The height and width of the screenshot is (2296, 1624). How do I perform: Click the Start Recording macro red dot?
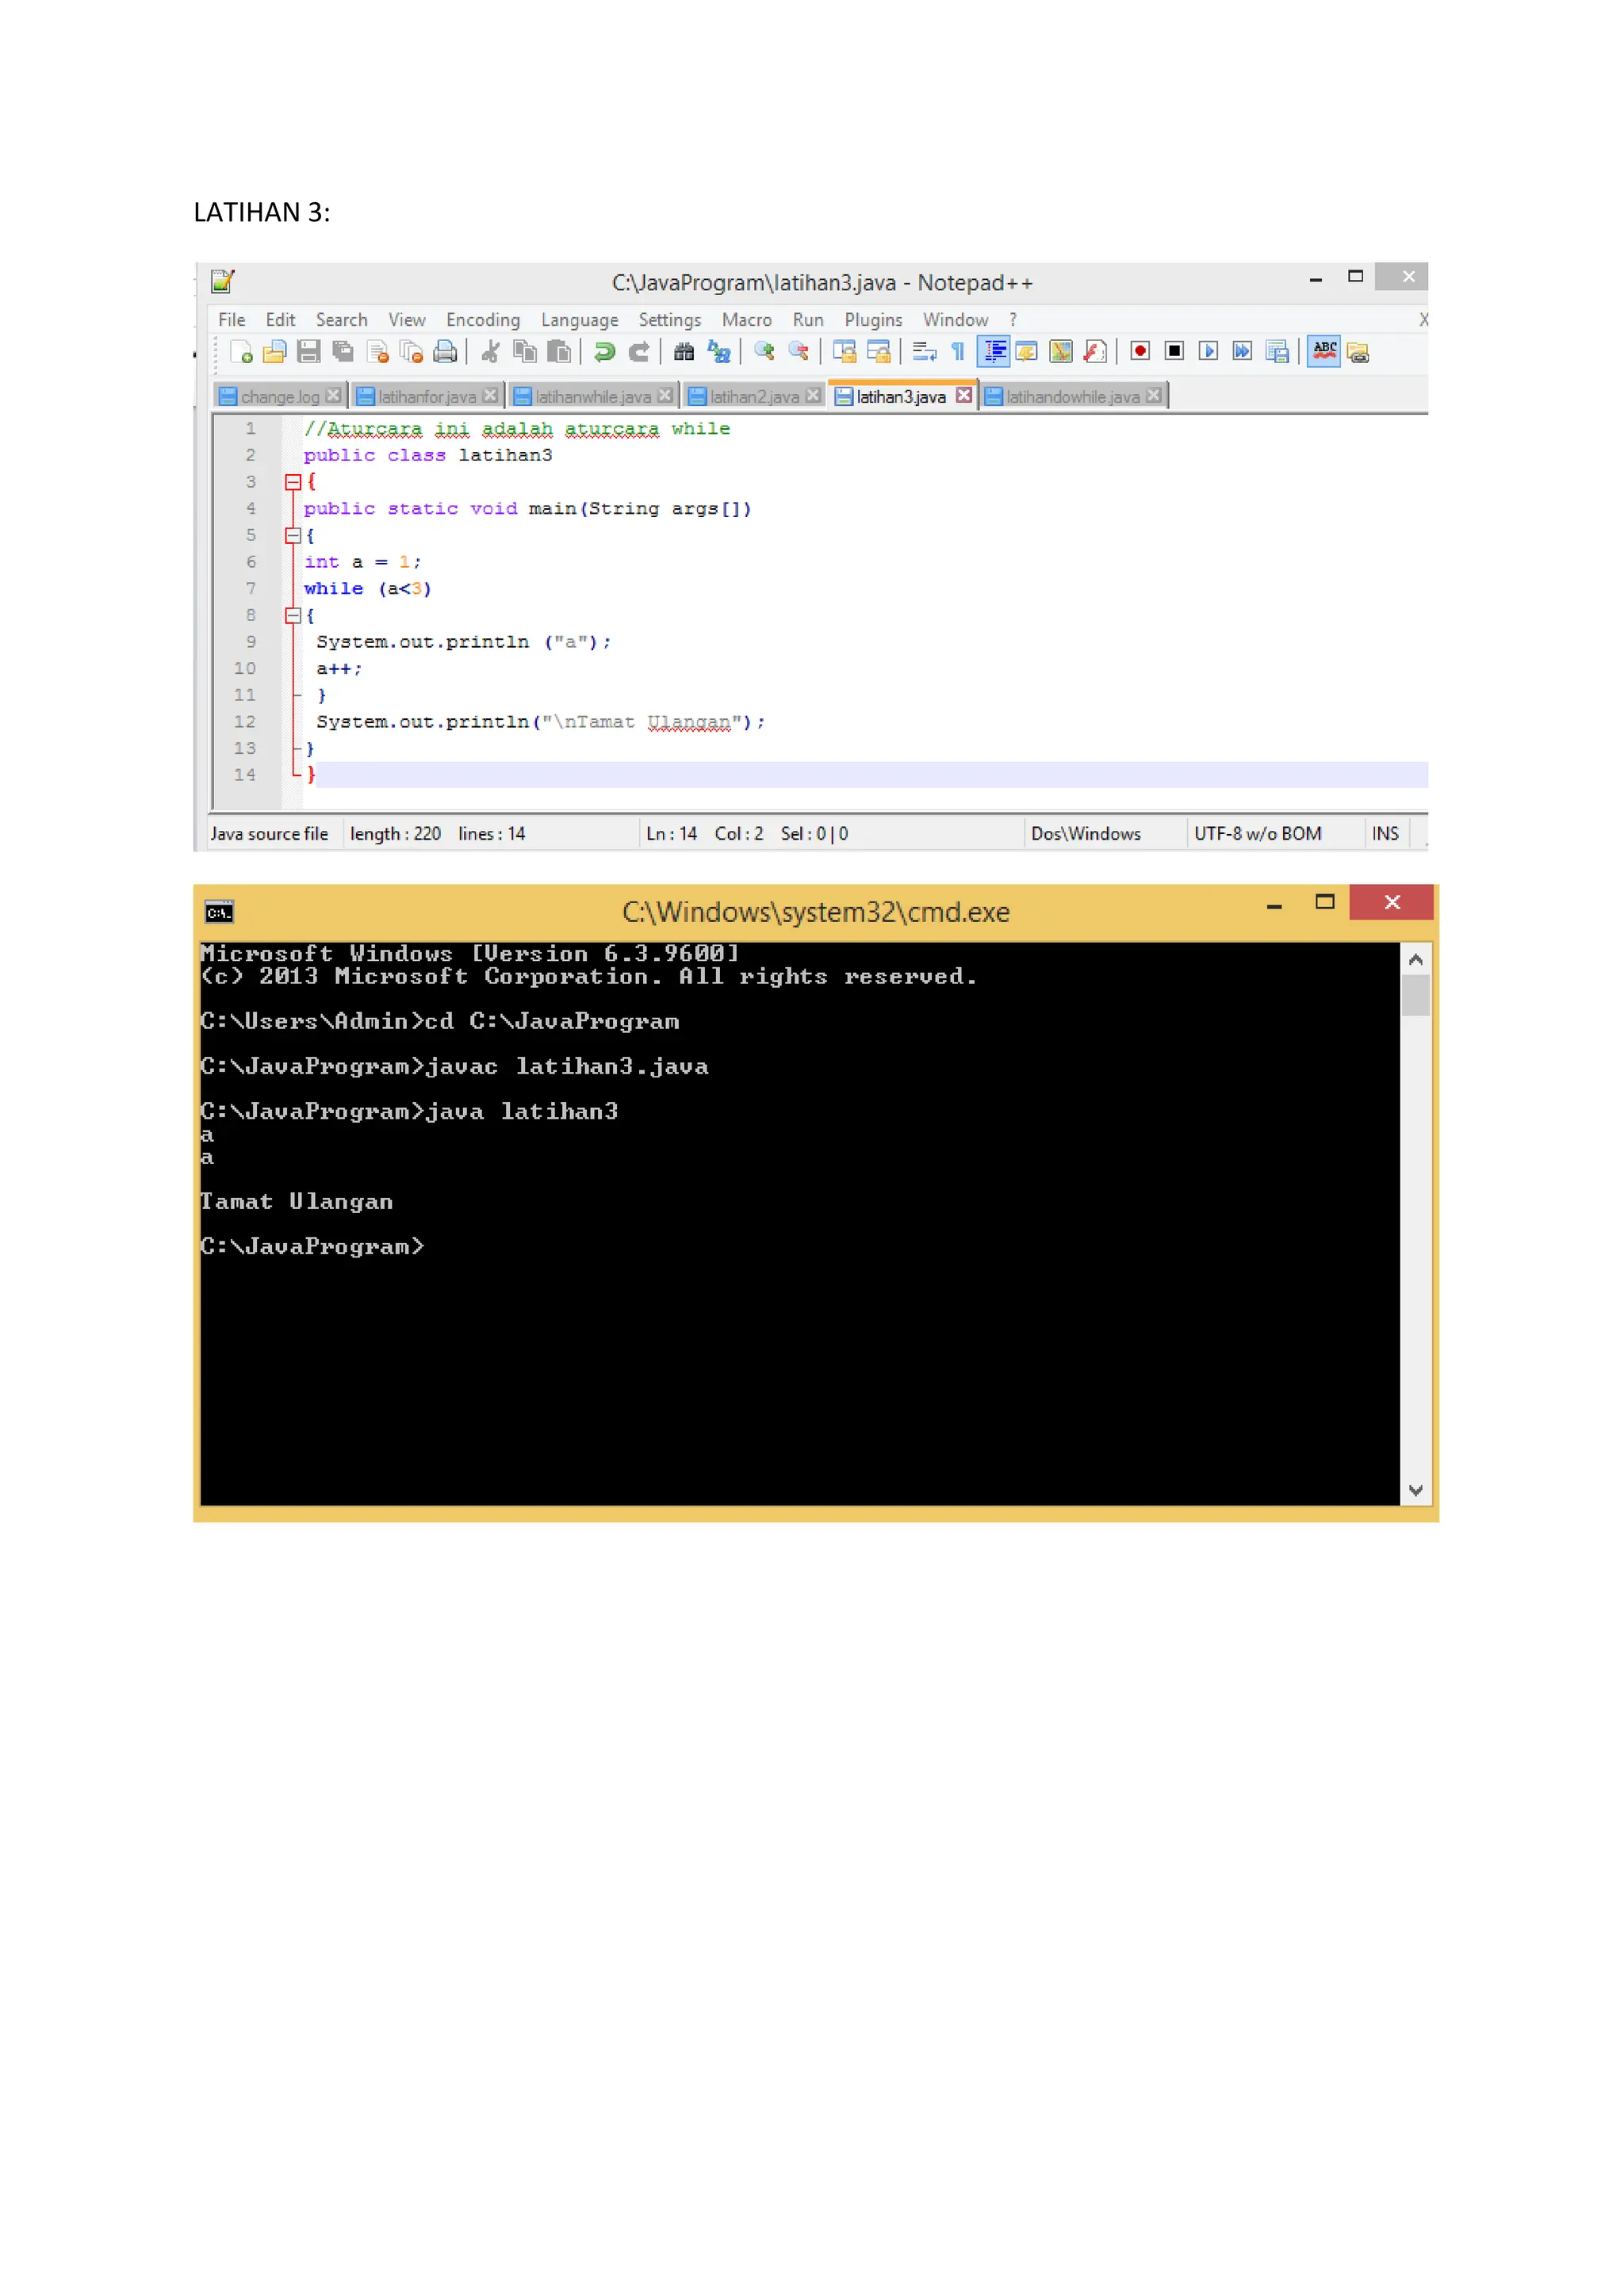(1139, 352)
